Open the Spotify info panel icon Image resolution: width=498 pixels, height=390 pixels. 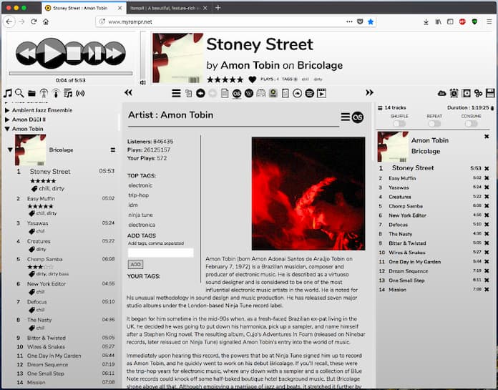(309, 93)
